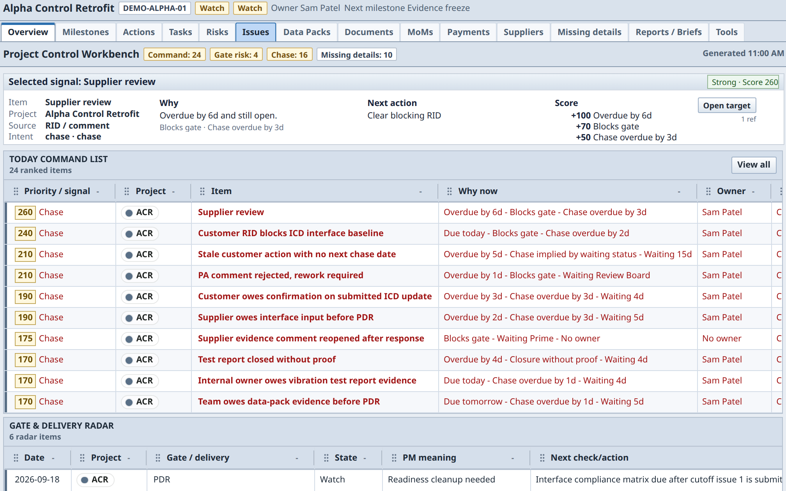The width and height of the screenshot is (786, 491).
Task: Click the Date column drag handle in radar
Action: tap(16, 458)
